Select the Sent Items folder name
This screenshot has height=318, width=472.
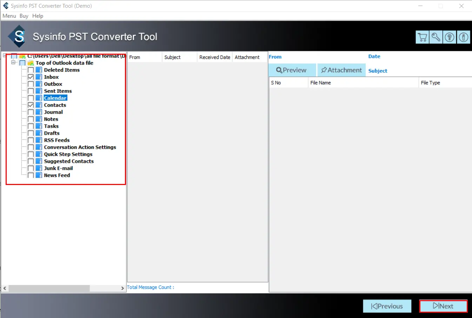(58, 91)
